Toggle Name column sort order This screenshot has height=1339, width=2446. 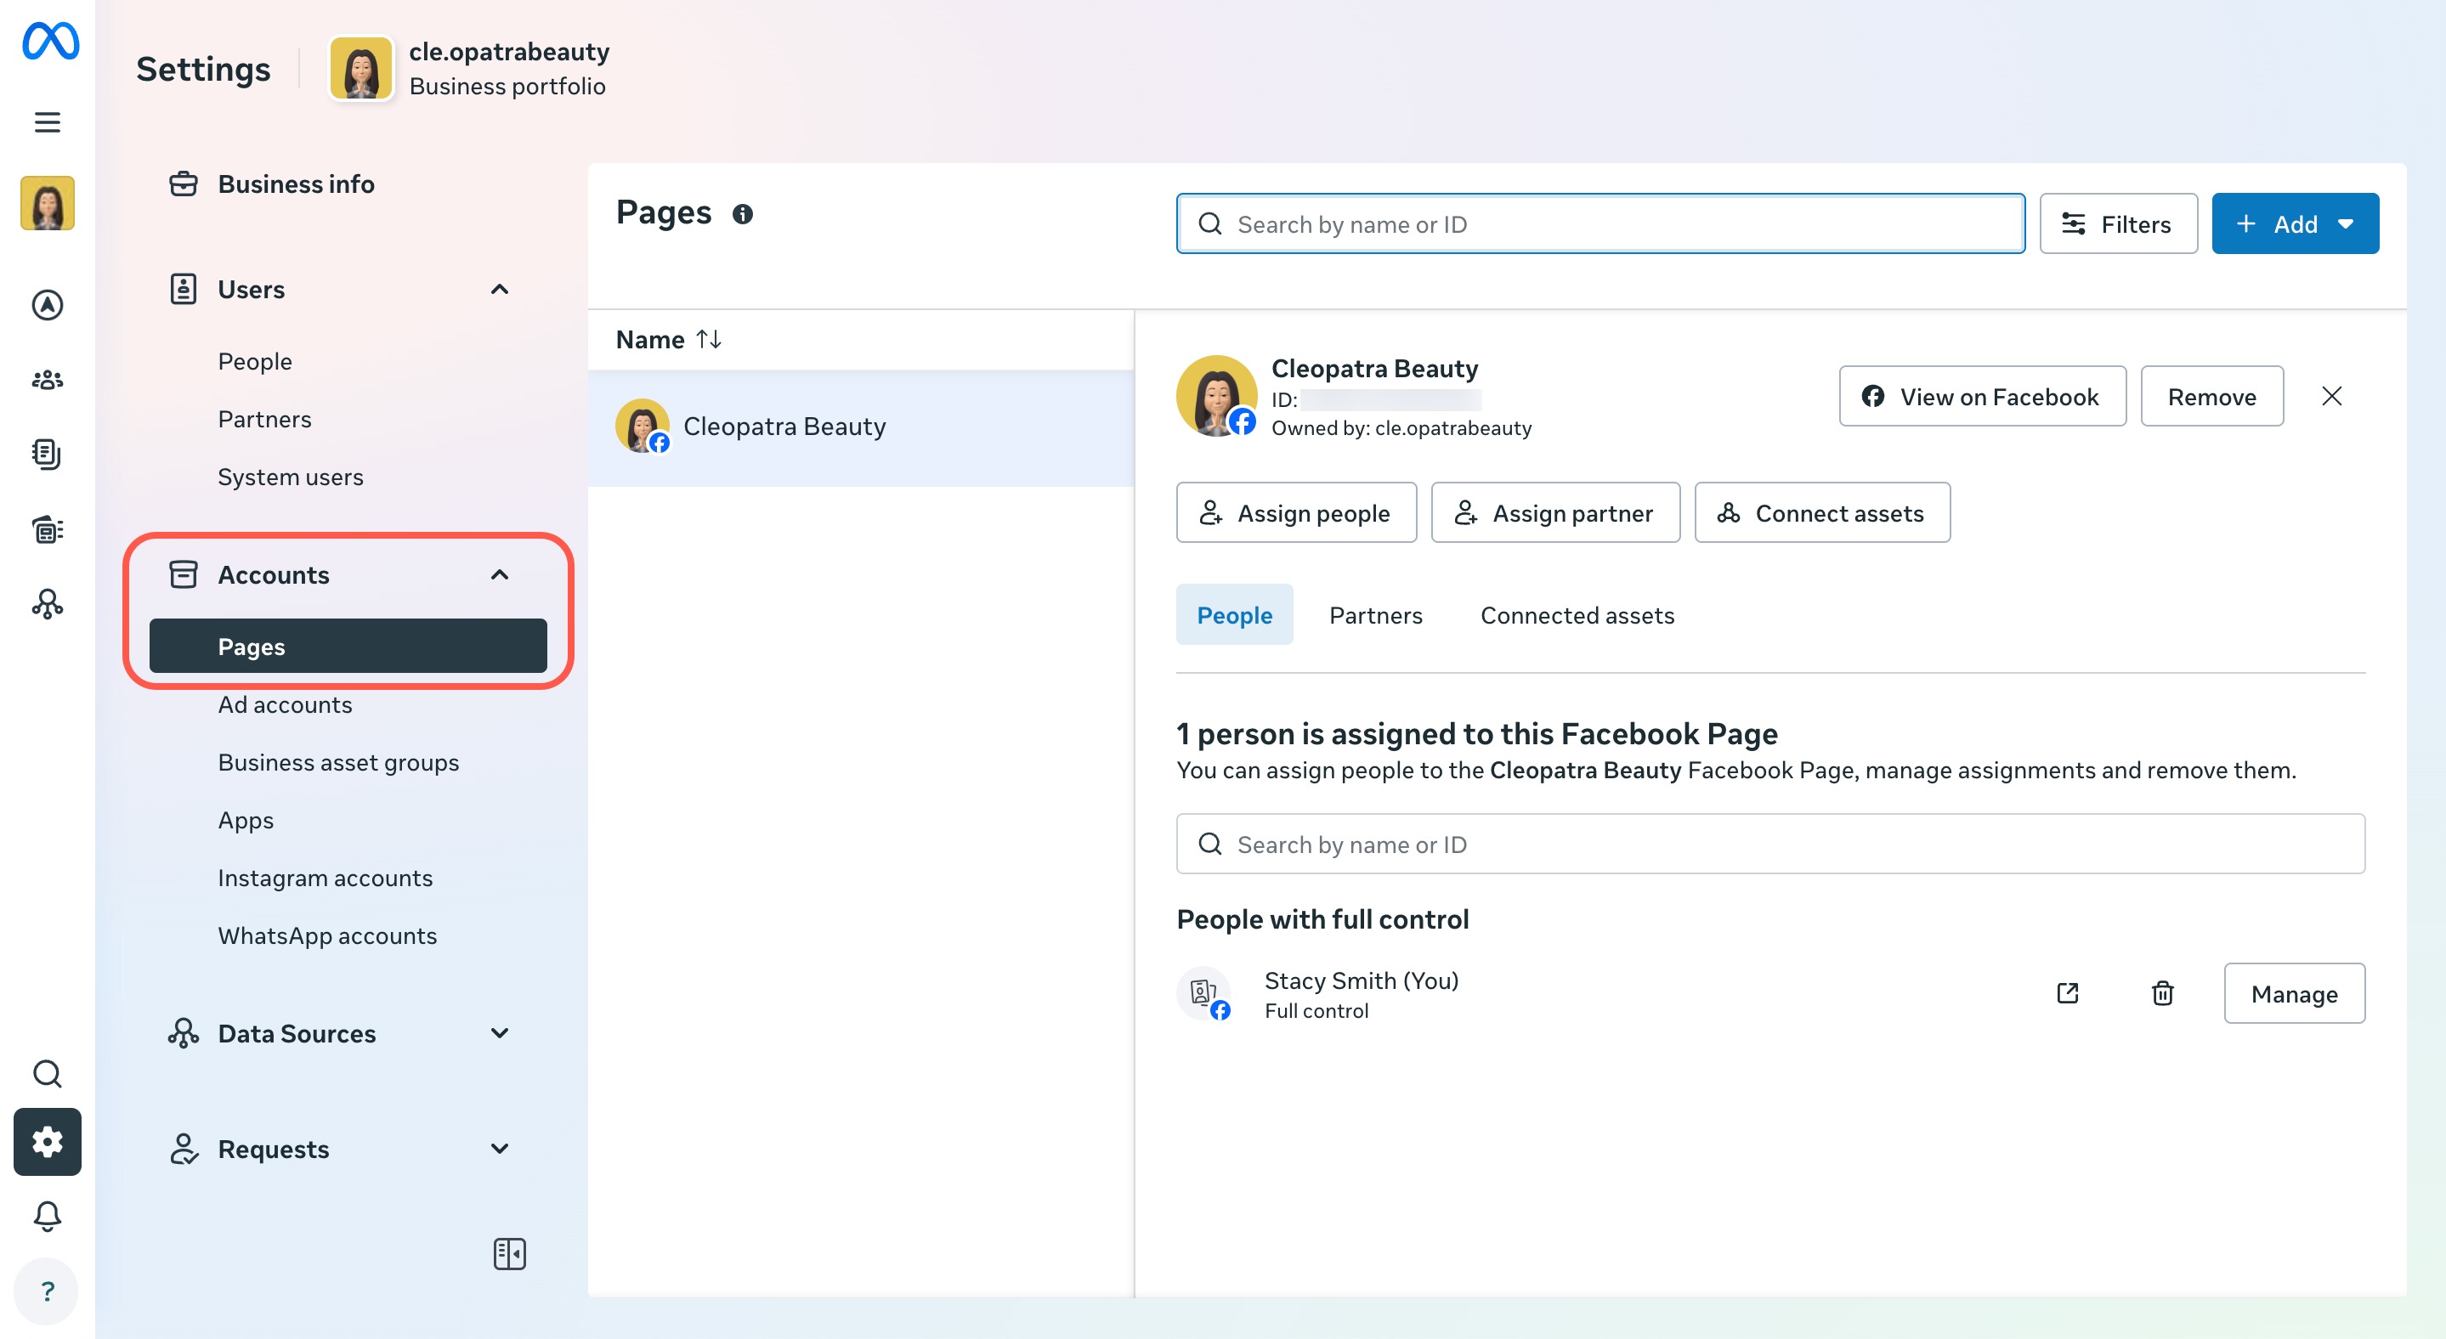click(x=708, y=339)
